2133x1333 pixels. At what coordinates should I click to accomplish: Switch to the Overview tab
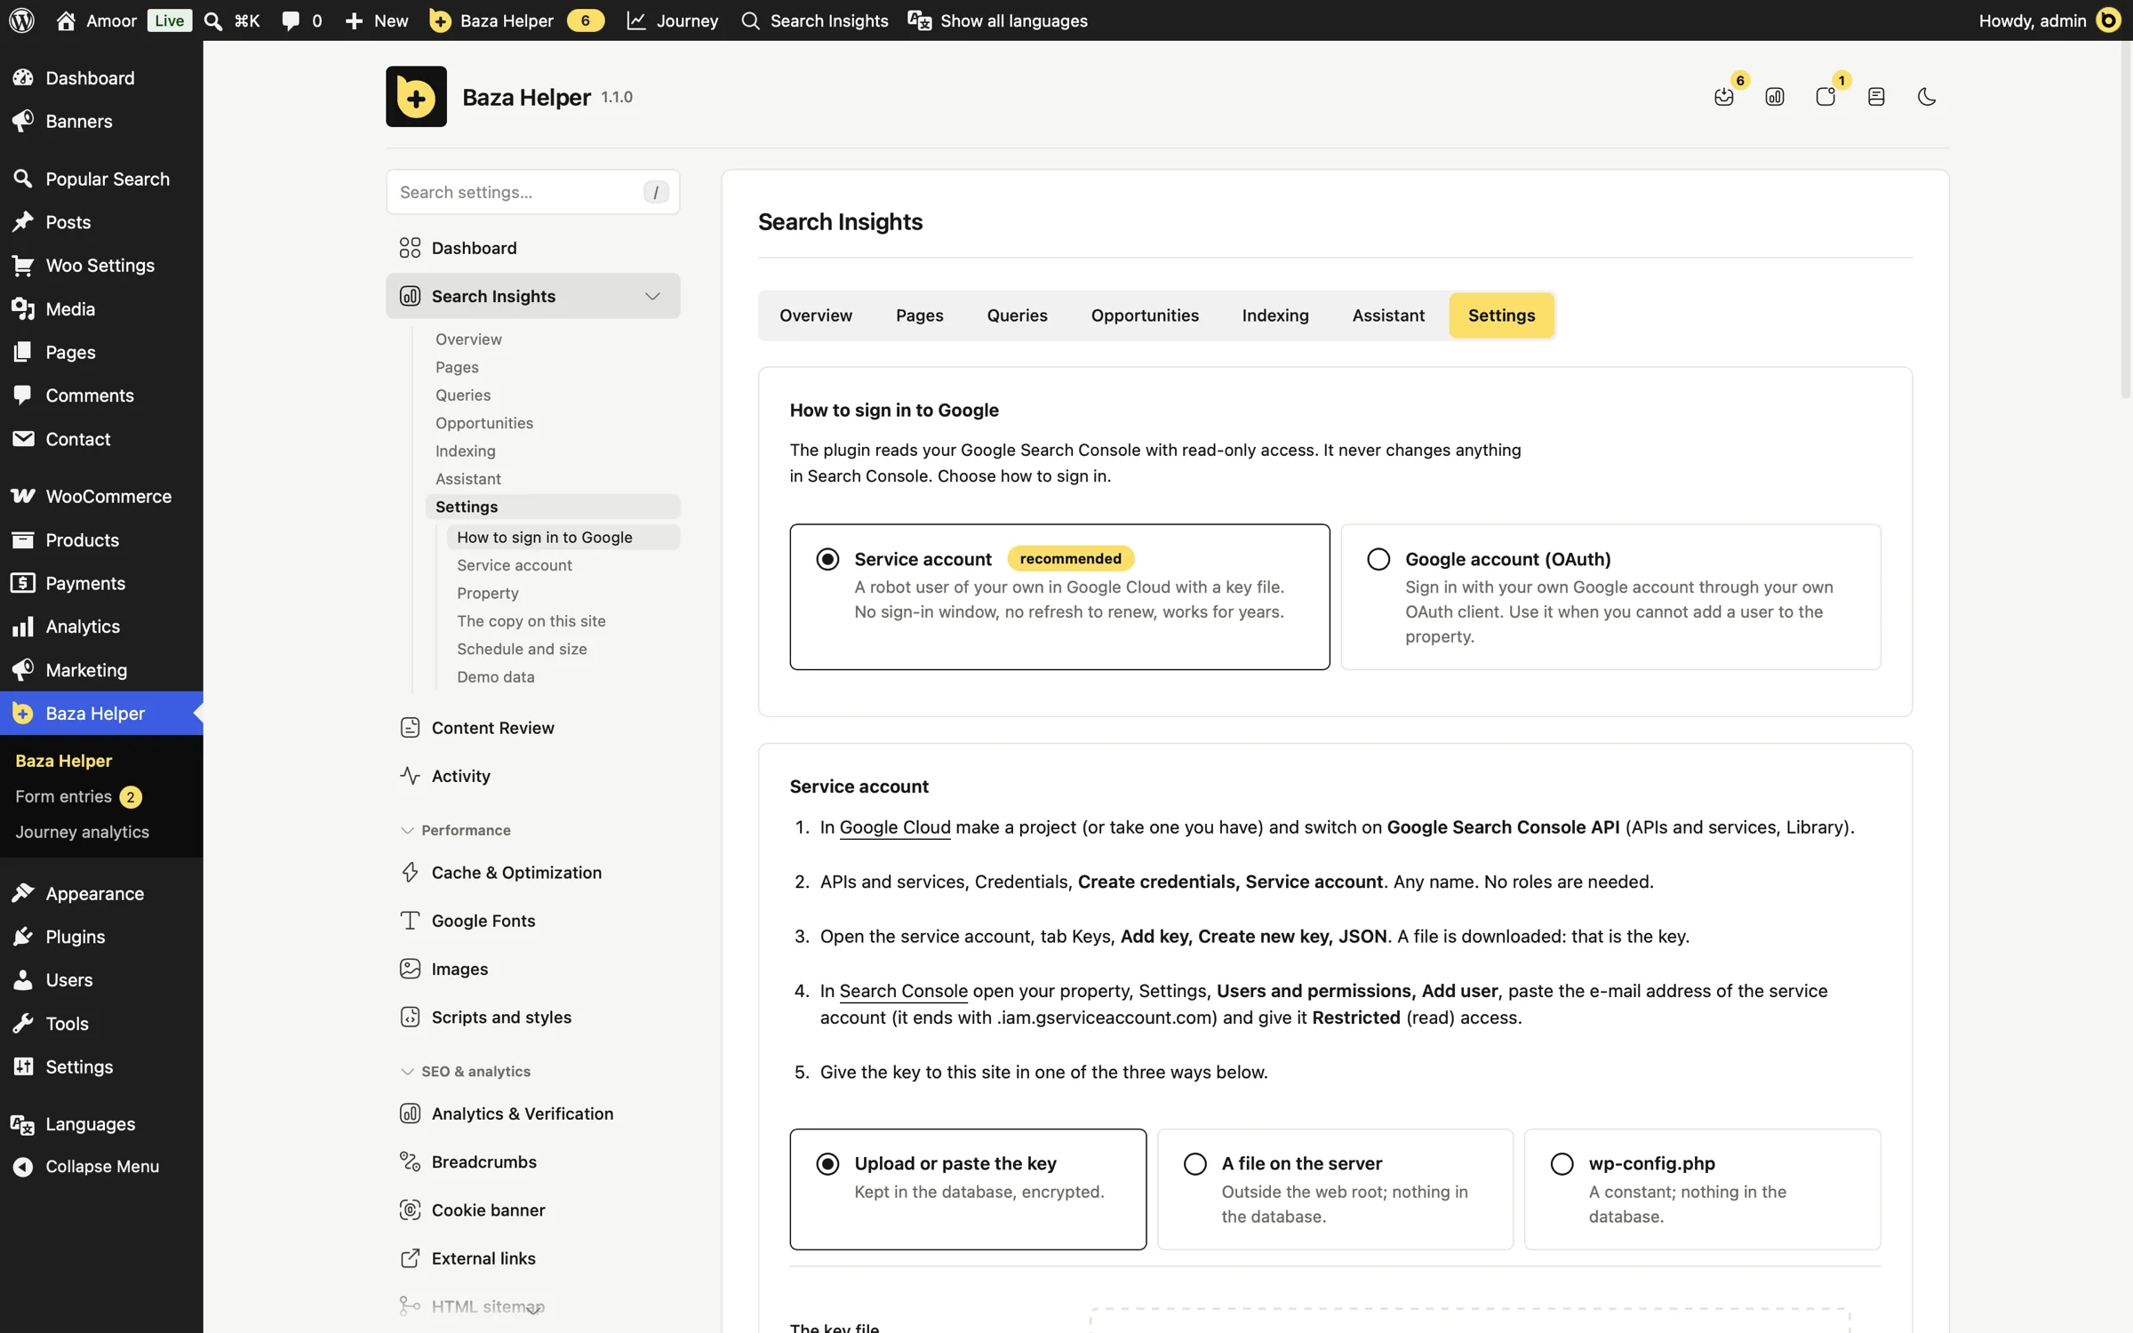pyautogui.click(x=815, y=315)
